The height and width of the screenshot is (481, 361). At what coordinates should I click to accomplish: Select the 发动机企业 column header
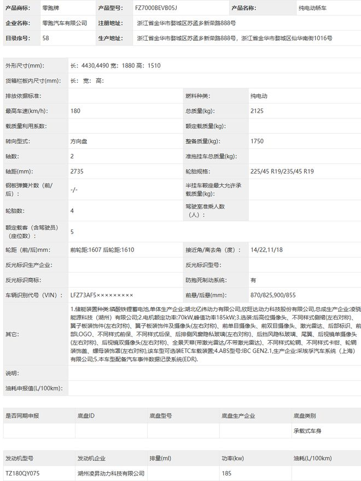pos(91,459)
